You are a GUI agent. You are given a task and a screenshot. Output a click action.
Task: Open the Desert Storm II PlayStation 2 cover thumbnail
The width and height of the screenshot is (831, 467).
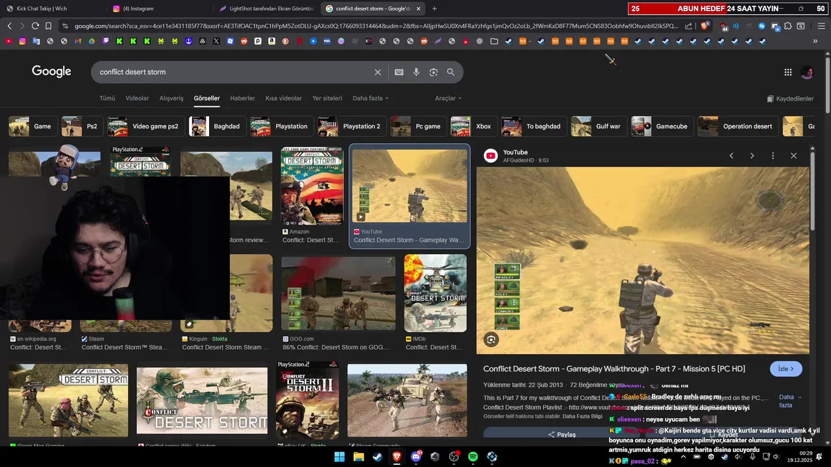click(x=307, y=400)
